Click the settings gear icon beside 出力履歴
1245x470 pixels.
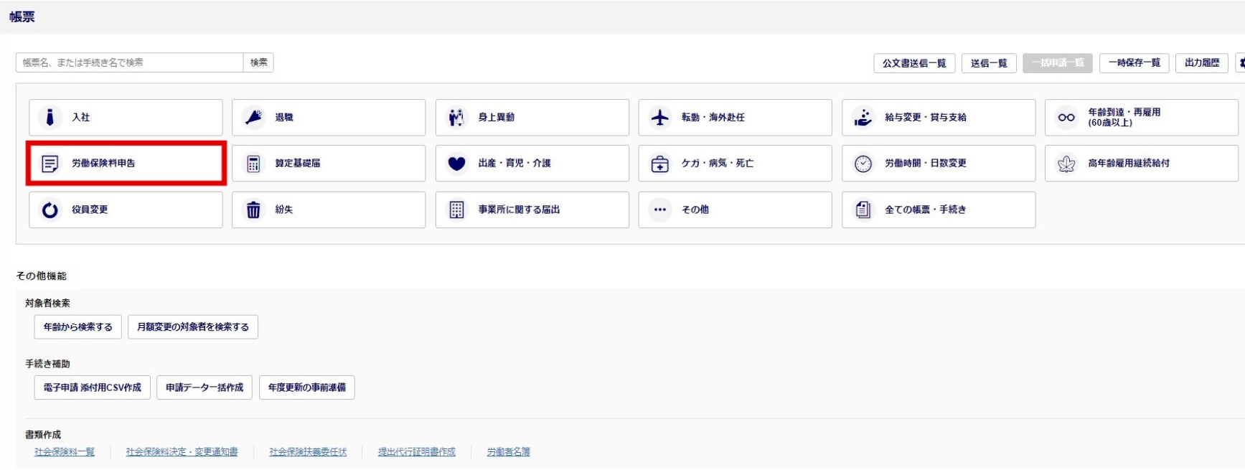tap(1241, 63)
